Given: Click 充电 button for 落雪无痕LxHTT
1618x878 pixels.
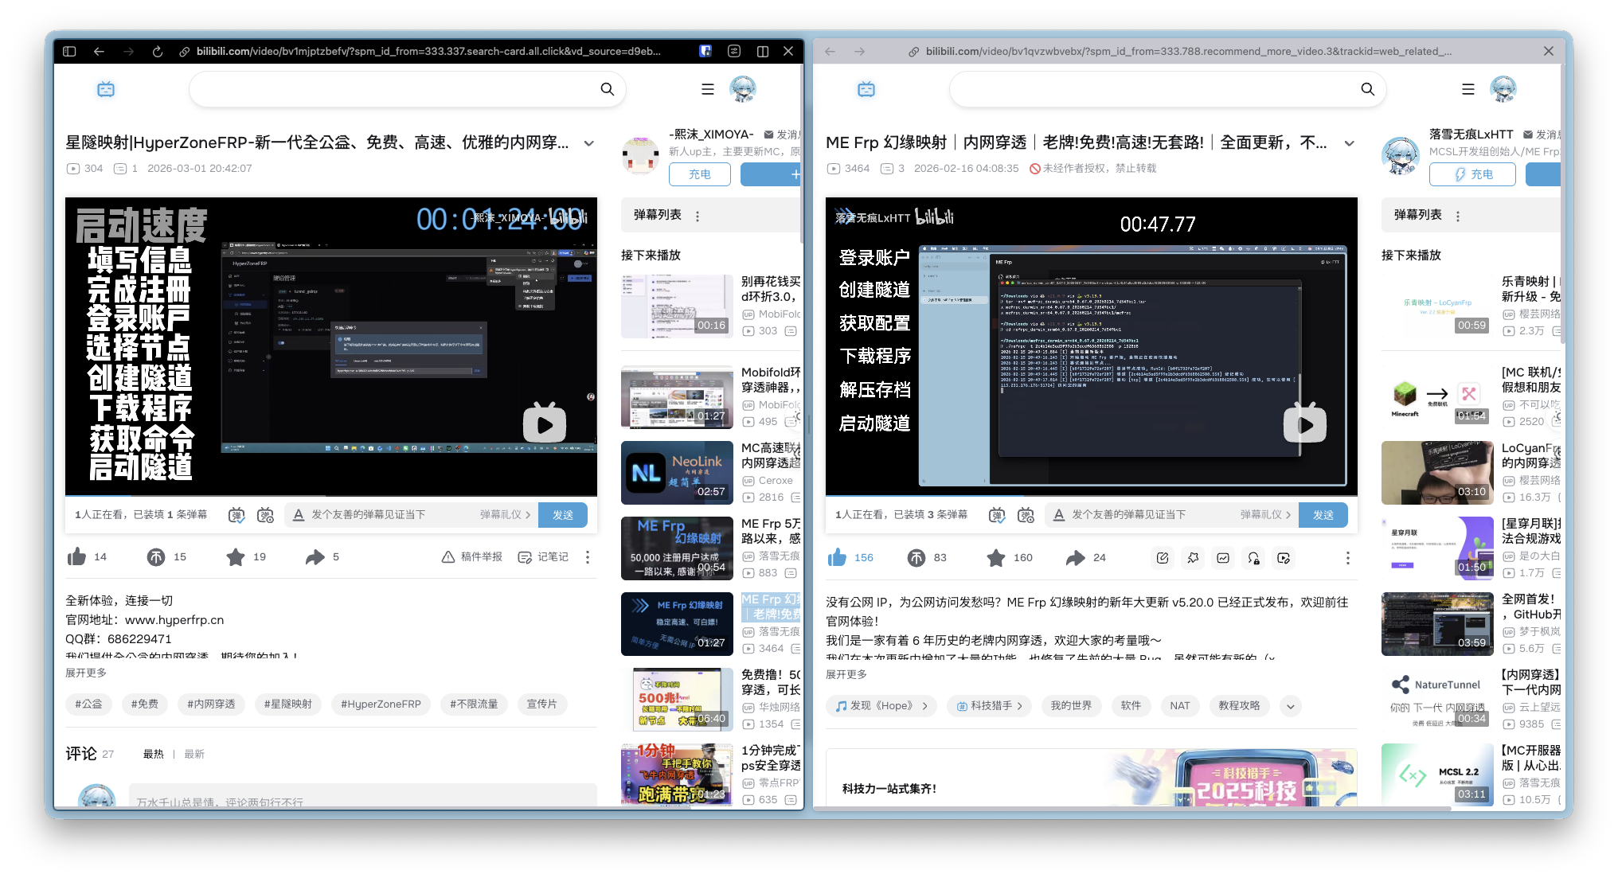Looking at the screenshot, I should 1472,174.
